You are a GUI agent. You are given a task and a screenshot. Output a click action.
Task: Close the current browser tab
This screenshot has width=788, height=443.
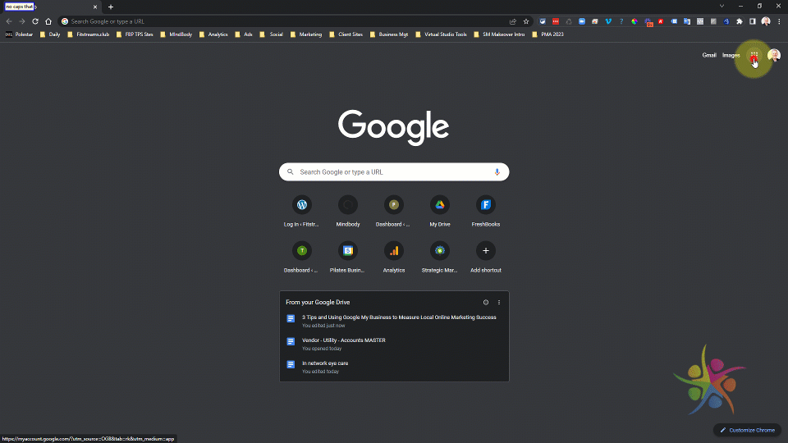(x=95, y=7)
